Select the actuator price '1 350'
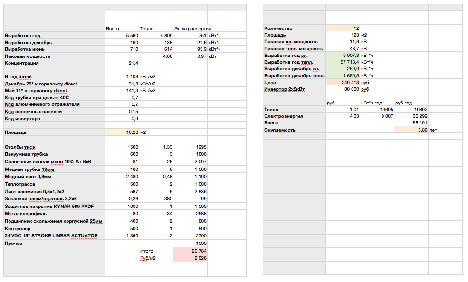Viewport: 468px width, 282px height. pyautogui.click(x=133, y=236)
